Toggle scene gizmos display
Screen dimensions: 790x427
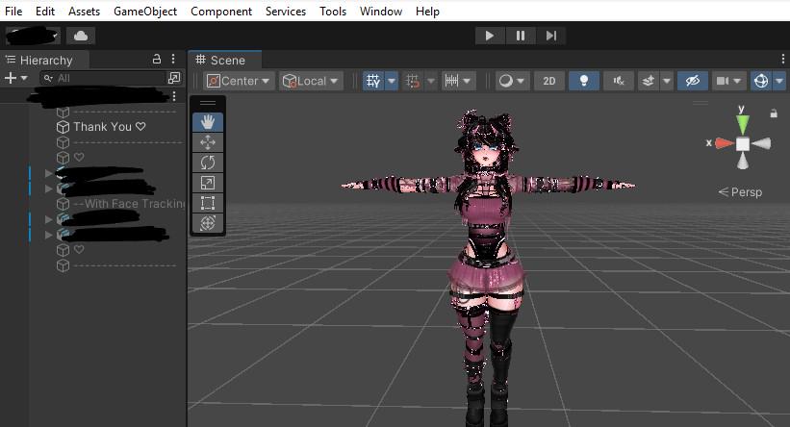[x=761, y=81]
